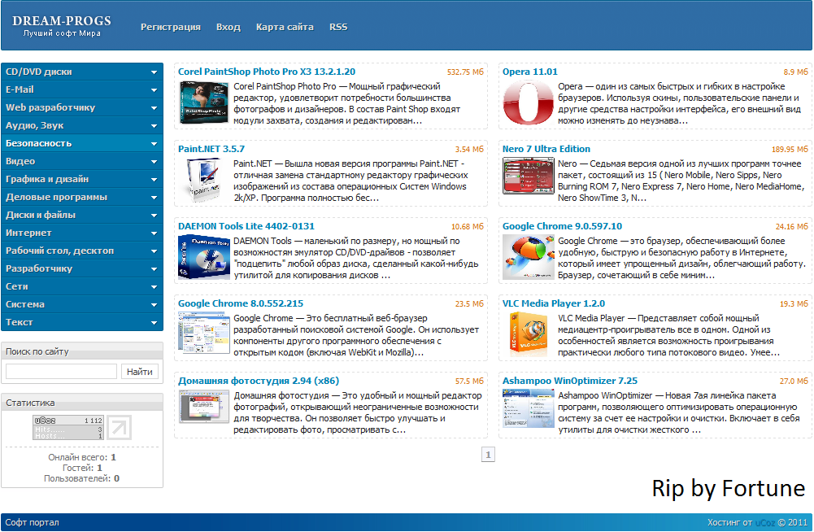
Task: Expand the Разработчику category arrow
Action: [x=155, y=269]
